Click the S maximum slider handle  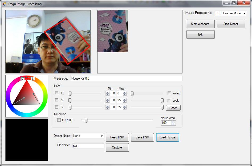click(162, 101)
